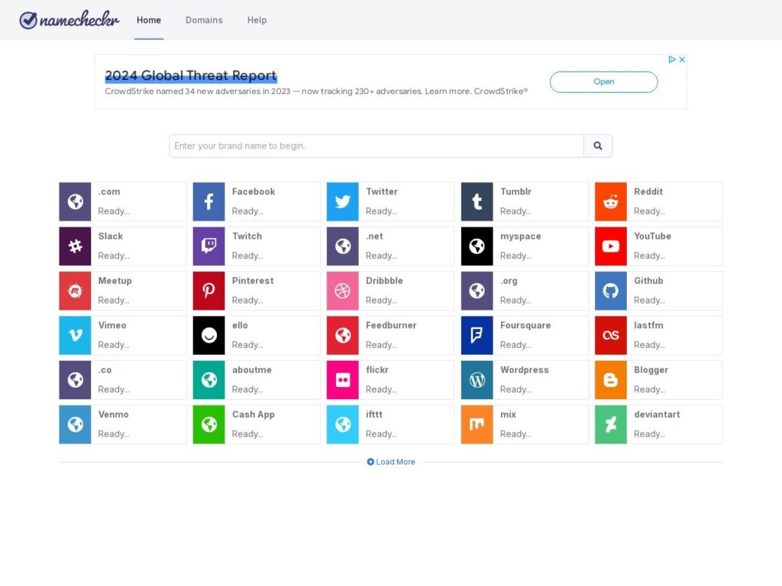Click the CrowdStrike ad description text

pyautogui.click(x=316, y=92)
